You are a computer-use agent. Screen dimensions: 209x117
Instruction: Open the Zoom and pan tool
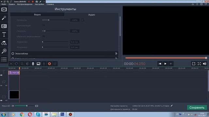pyautogui.click(x=4, y=51)
